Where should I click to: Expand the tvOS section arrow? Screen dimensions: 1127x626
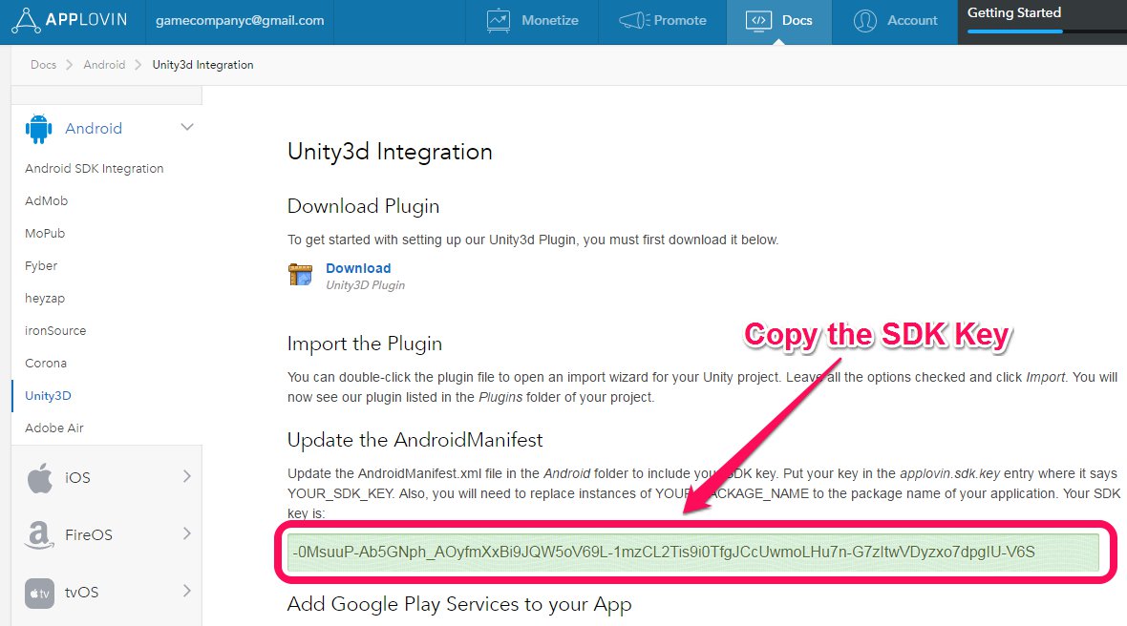(x=187, y=591)
